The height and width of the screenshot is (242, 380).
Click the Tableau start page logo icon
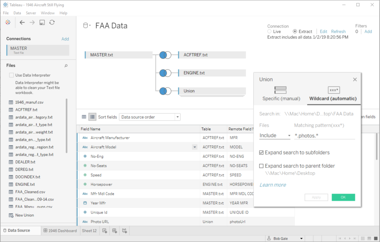click(x=8, y=22)
